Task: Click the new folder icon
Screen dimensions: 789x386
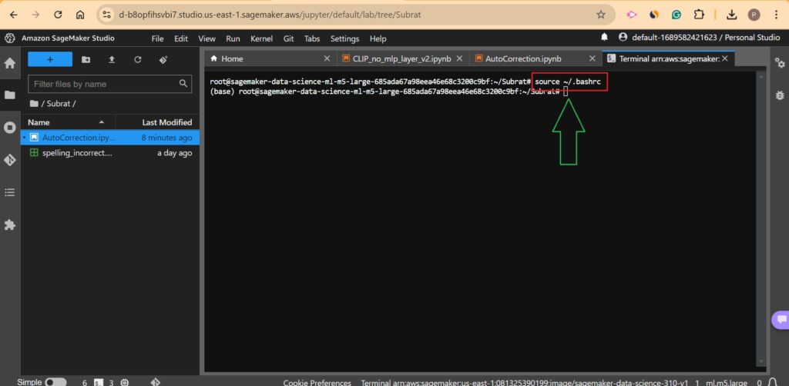Action: 86,59
